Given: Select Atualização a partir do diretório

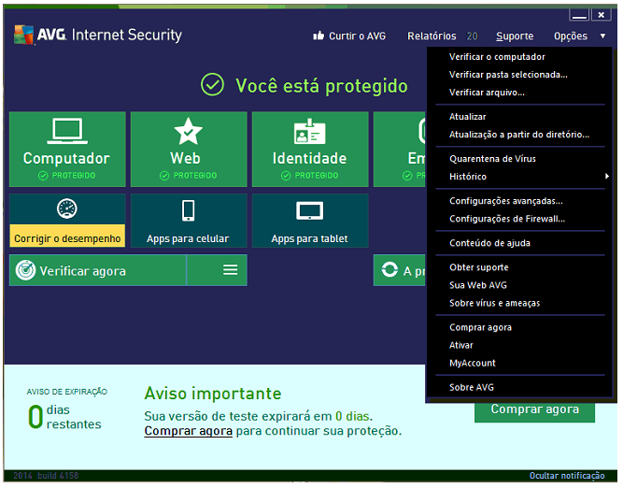Looking at the screenshot, I should (x=519, y=135).
